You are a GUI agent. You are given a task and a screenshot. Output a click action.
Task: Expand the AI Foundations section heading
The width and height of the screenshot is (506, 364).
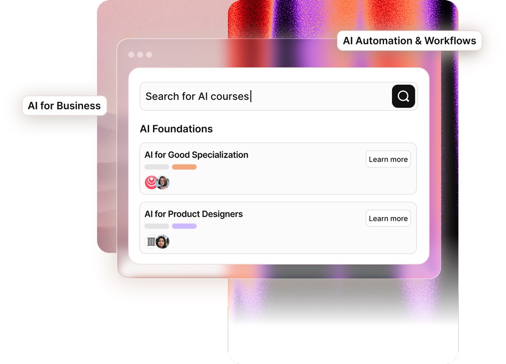pyautogui.click(x=176, y=129)
